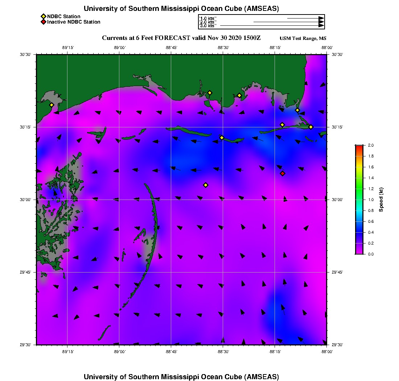The image size is (399, 381).
Task: Click the 'USM Test Range, MS' label
Action: coord(303,38)
